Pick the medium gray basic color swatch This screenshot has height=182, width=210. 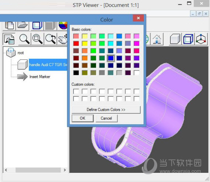tap(102, 73)
